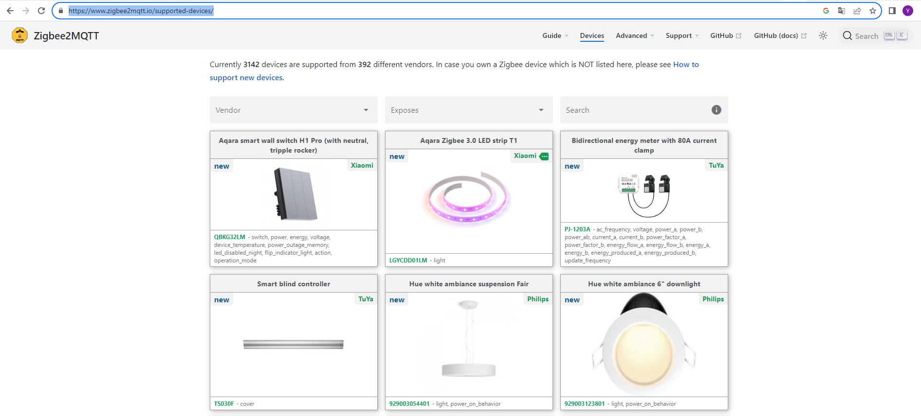Click the Xiaomi vendor label on wall switch card

point(362,165)
